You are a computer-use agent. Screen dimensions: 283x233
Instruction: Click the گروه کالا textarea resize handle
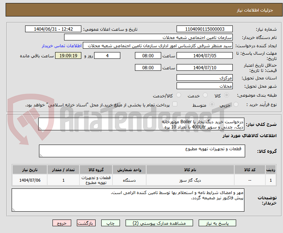tap(41, 155)
